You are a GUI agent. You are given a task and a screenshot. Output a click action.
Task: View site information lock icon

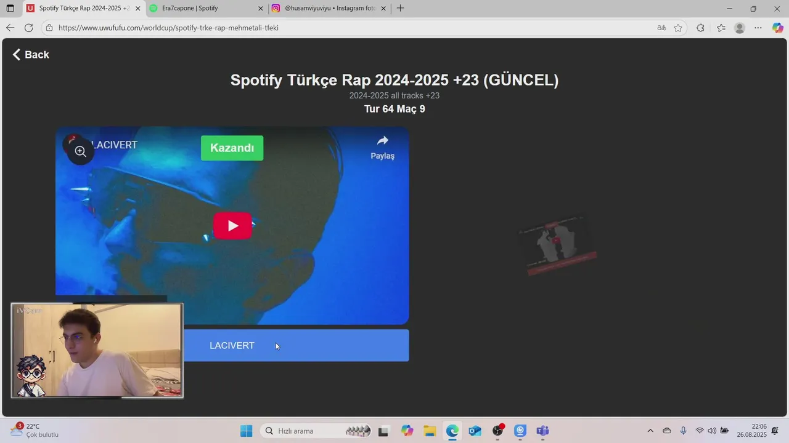point(49,28)
